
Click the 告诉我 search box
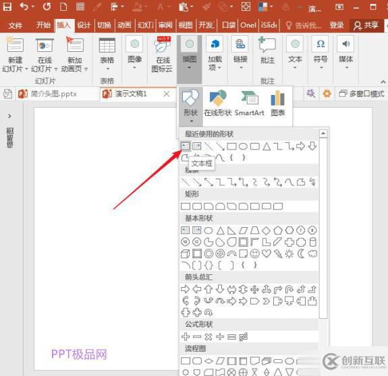pyautogui.click(x=304, y=25)
